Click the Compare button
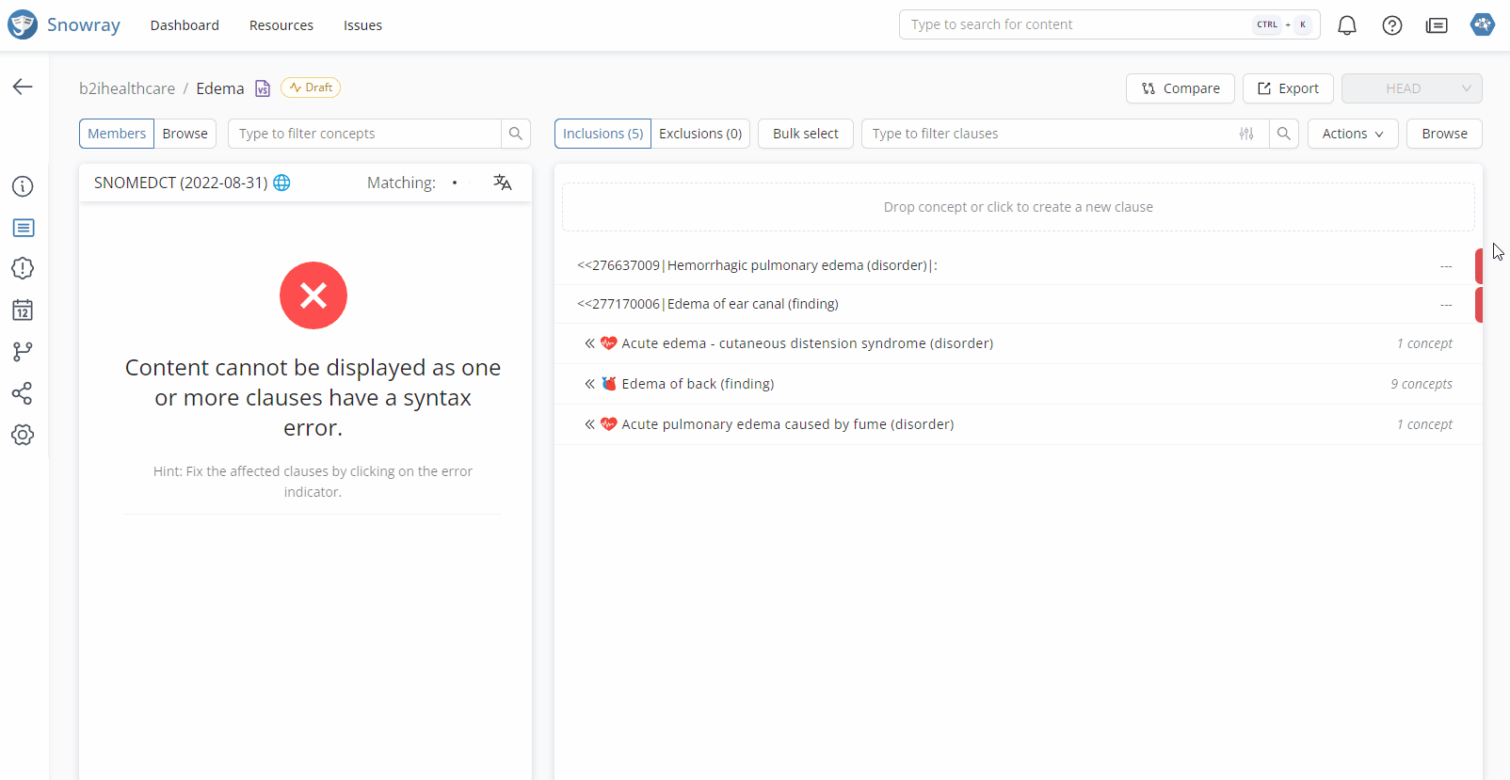Image resolution: width=1510 pixels, height=780 pixels. [x=1180, y=88]
